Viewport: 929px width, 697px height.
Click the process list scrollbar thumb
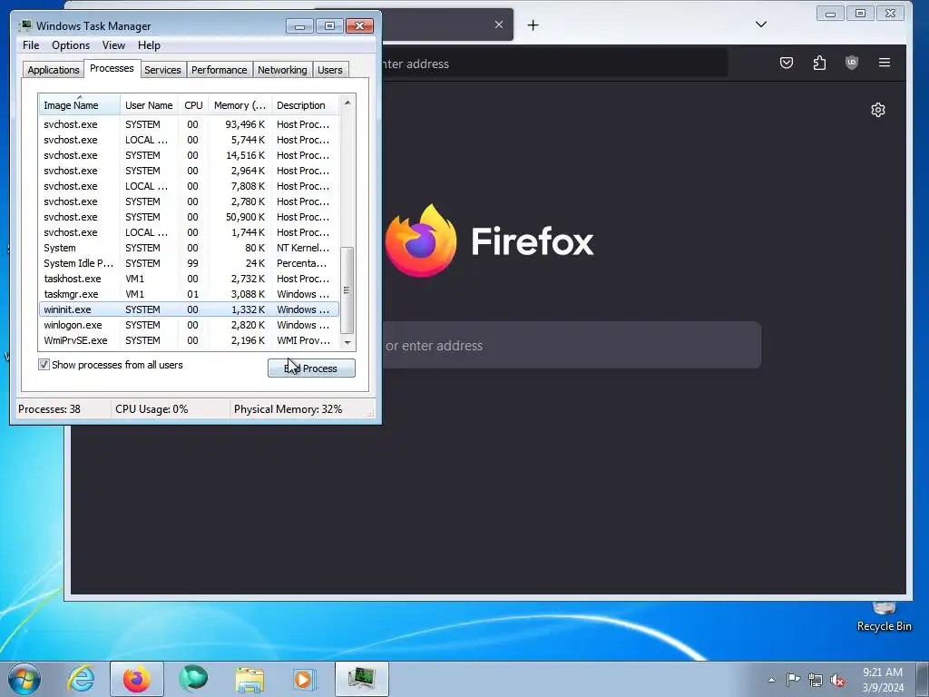pyautogui.click(x=347, y=290)
